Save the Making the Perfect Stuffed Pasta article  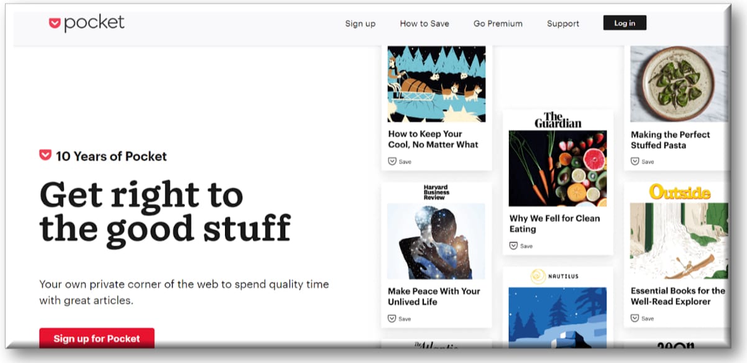coord(643,162)
